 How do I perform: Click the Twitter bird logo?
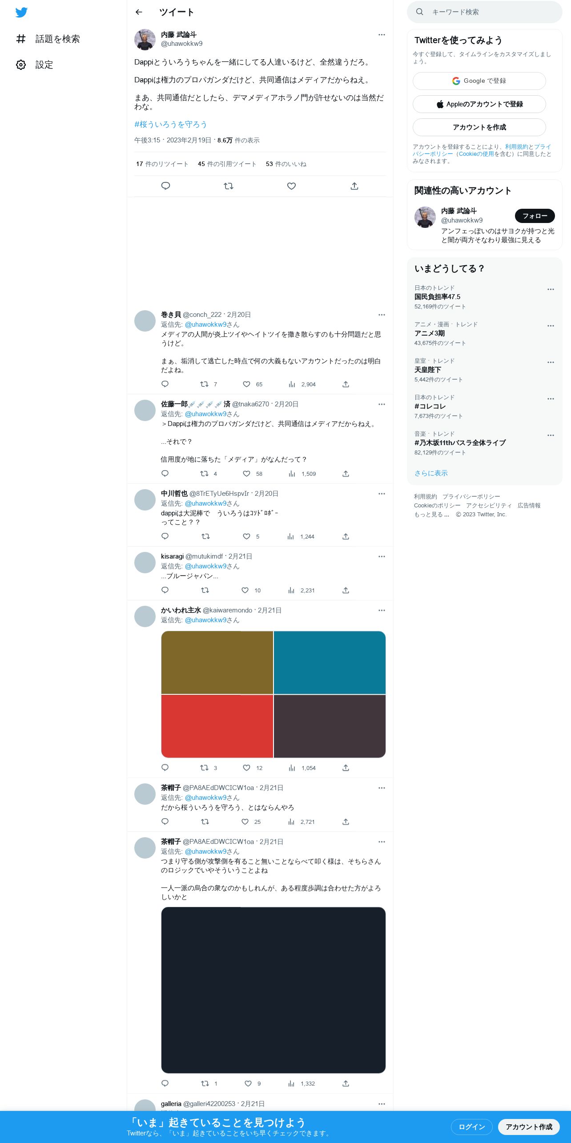click(x=21, y=12)
